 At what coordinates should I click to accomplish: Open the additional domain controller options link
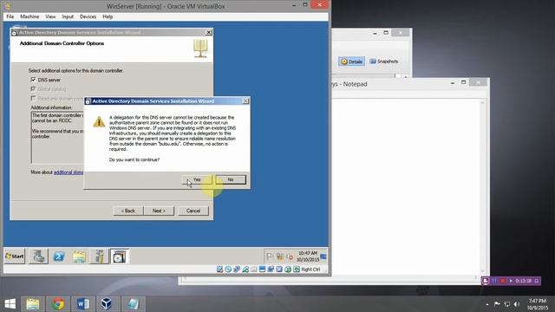pos(69,172)
